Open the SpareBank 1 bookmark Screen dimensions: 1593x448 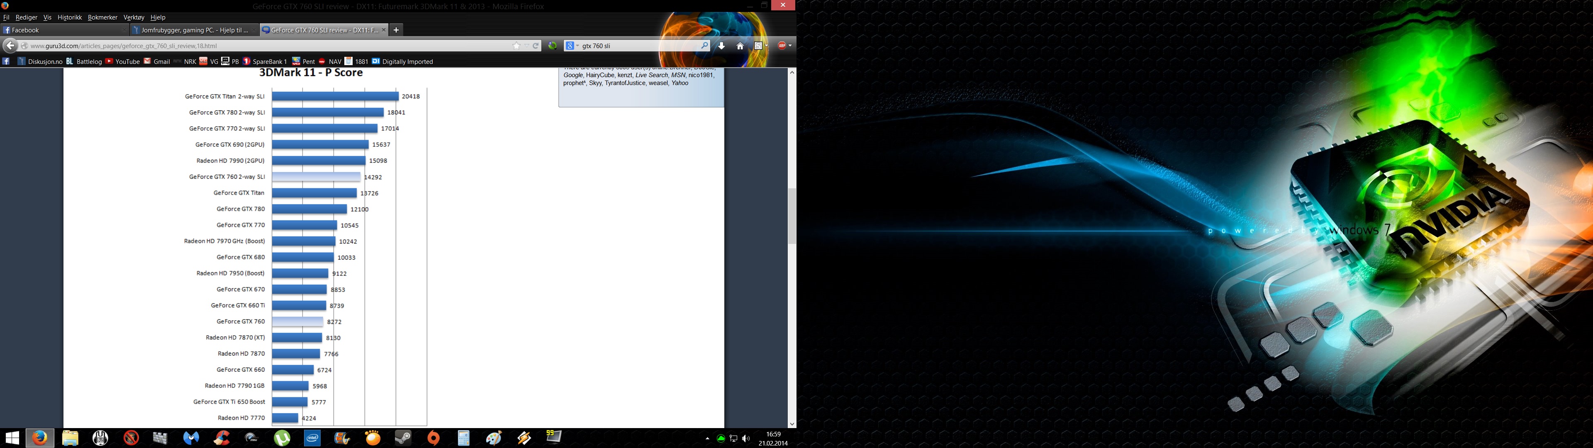pos(265,61)
